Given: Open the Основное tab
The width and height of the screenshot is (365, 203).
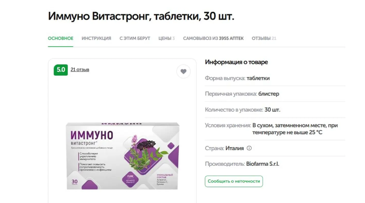Looking at the screenshot, I should [x=61, y=38].
